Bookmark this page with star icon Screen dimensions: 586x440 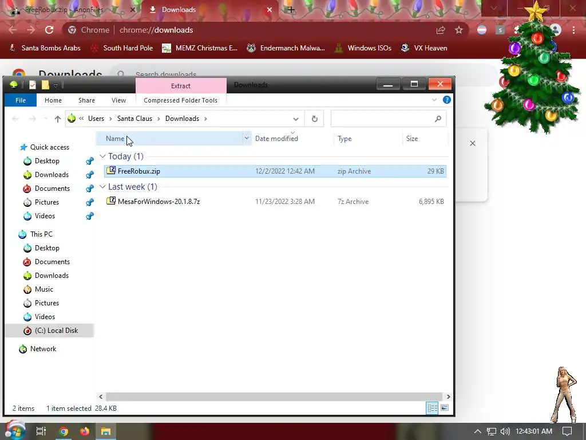point(459,30)
